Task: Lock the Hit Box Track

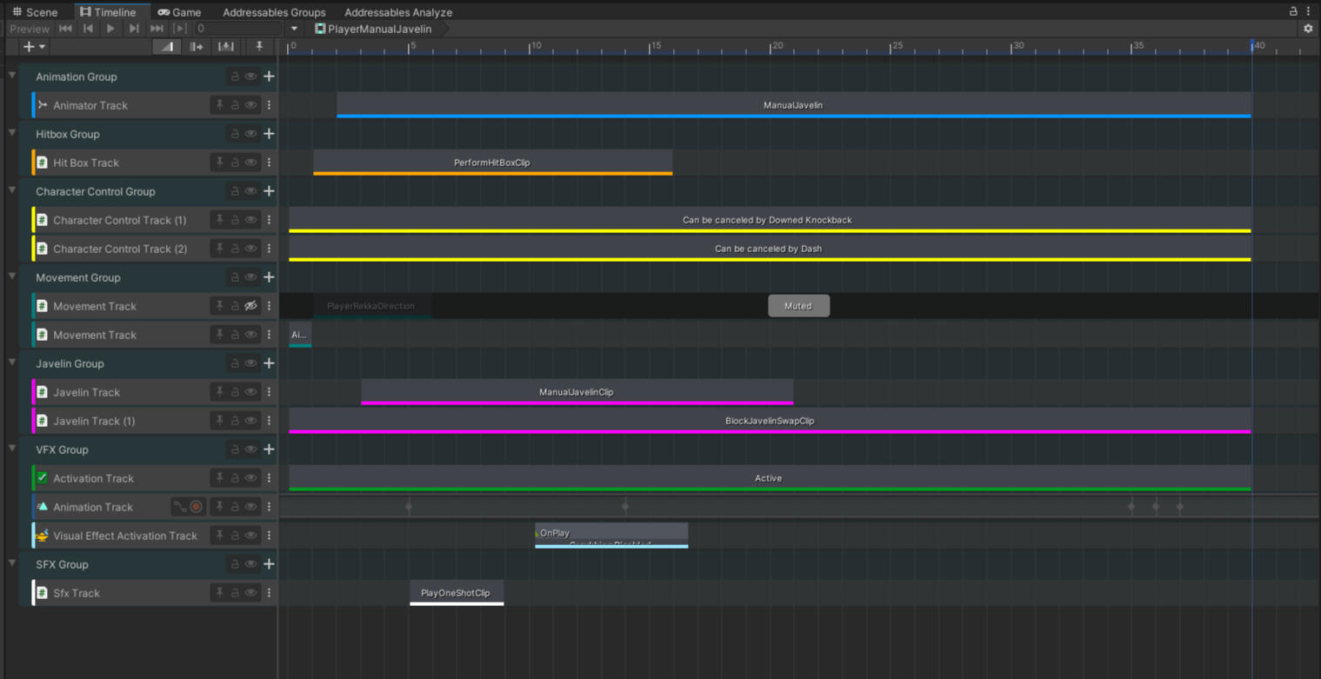Action: click(235, 163)
